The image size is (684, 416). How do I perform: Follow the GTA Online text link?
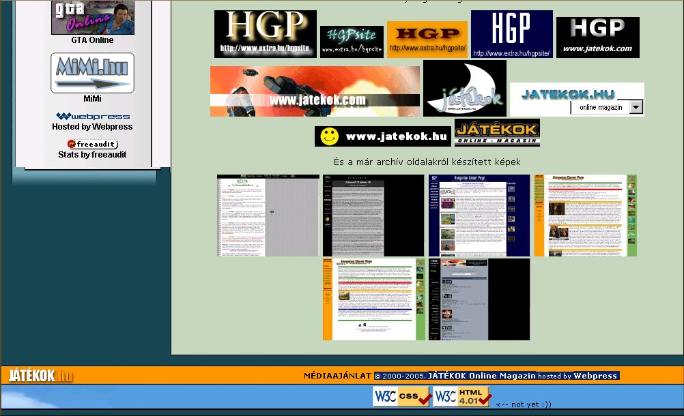(92, 40)
